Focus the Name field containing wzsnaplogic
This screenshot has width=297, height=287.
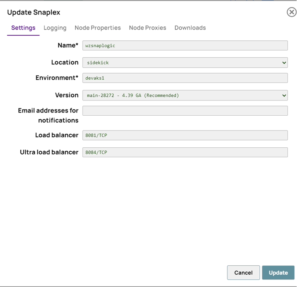pyautogui.click(x=185, y=46)
